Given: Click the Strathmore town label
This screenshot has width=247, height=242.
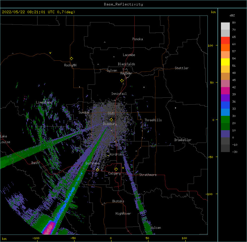Looking at the screenshot, I should pyautogui.click(x=148, y=175).
